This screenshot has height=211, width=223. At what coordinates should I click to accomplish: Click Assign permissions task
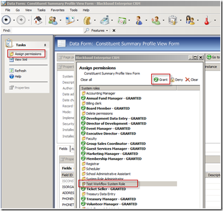click(x=26, y=54)
